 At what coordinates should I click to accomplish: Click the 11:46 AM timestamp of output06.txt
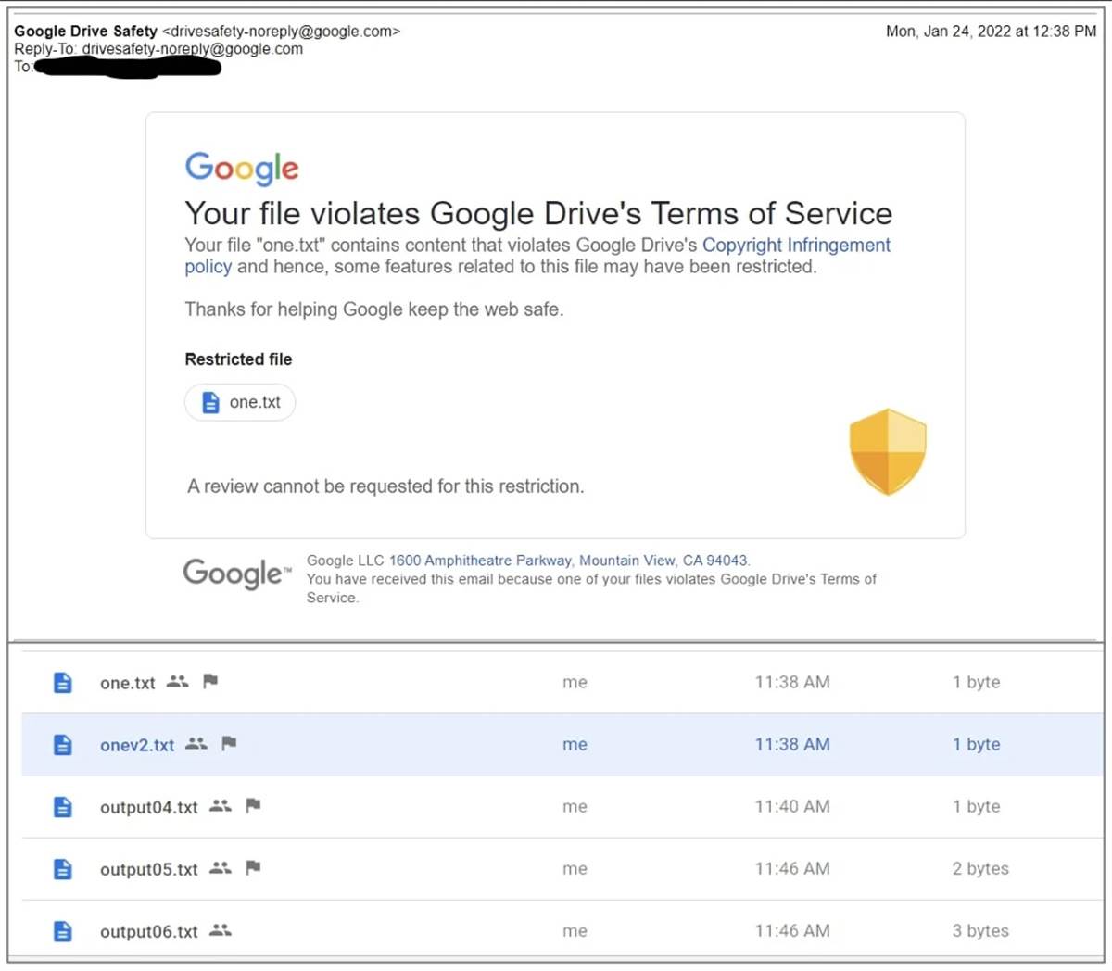pos(793,931)
